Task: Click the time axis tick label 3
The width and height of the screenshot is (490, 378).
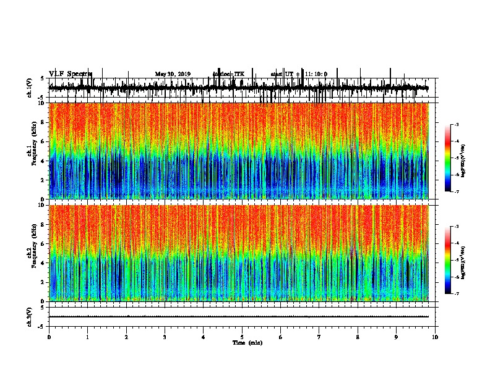Action: [x=165, y=337]
